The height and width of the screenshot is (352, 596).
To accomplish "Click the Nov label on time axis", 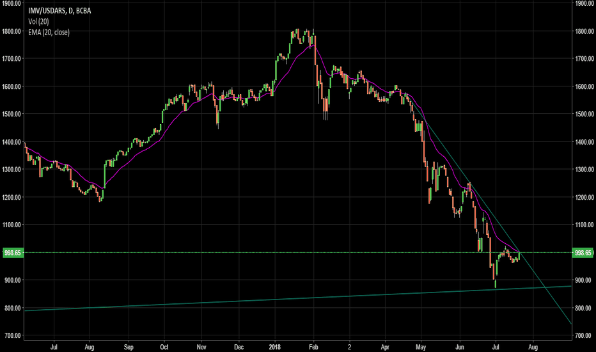I will click(201, 347).
